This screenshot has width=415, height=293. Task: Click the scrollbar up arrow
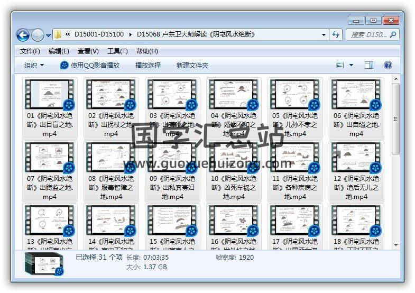coord(396,79)
